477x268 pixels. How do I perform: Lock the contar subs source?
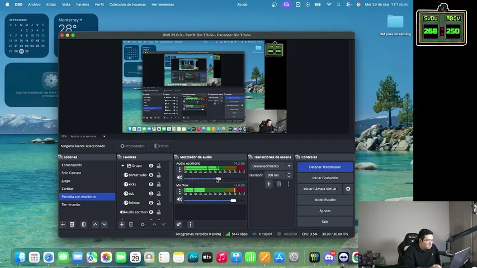pos(158,175)
